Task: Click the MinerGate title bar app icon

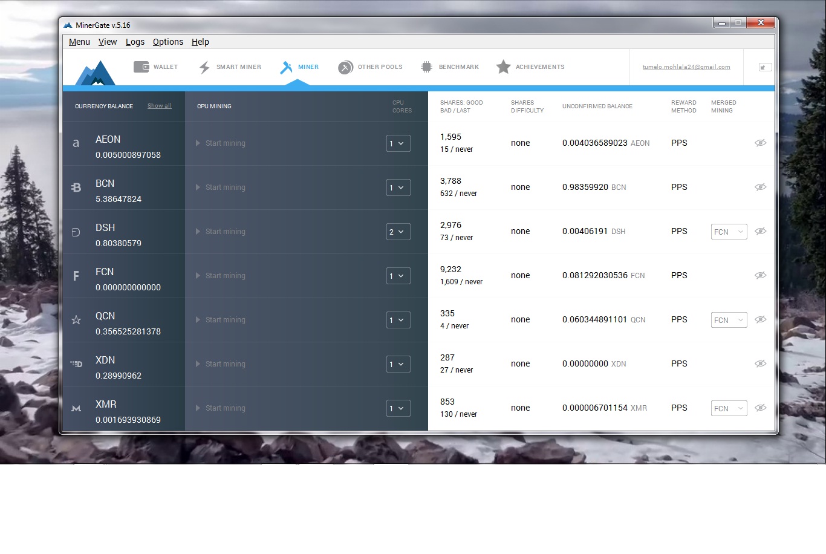Action: point(68,25)
